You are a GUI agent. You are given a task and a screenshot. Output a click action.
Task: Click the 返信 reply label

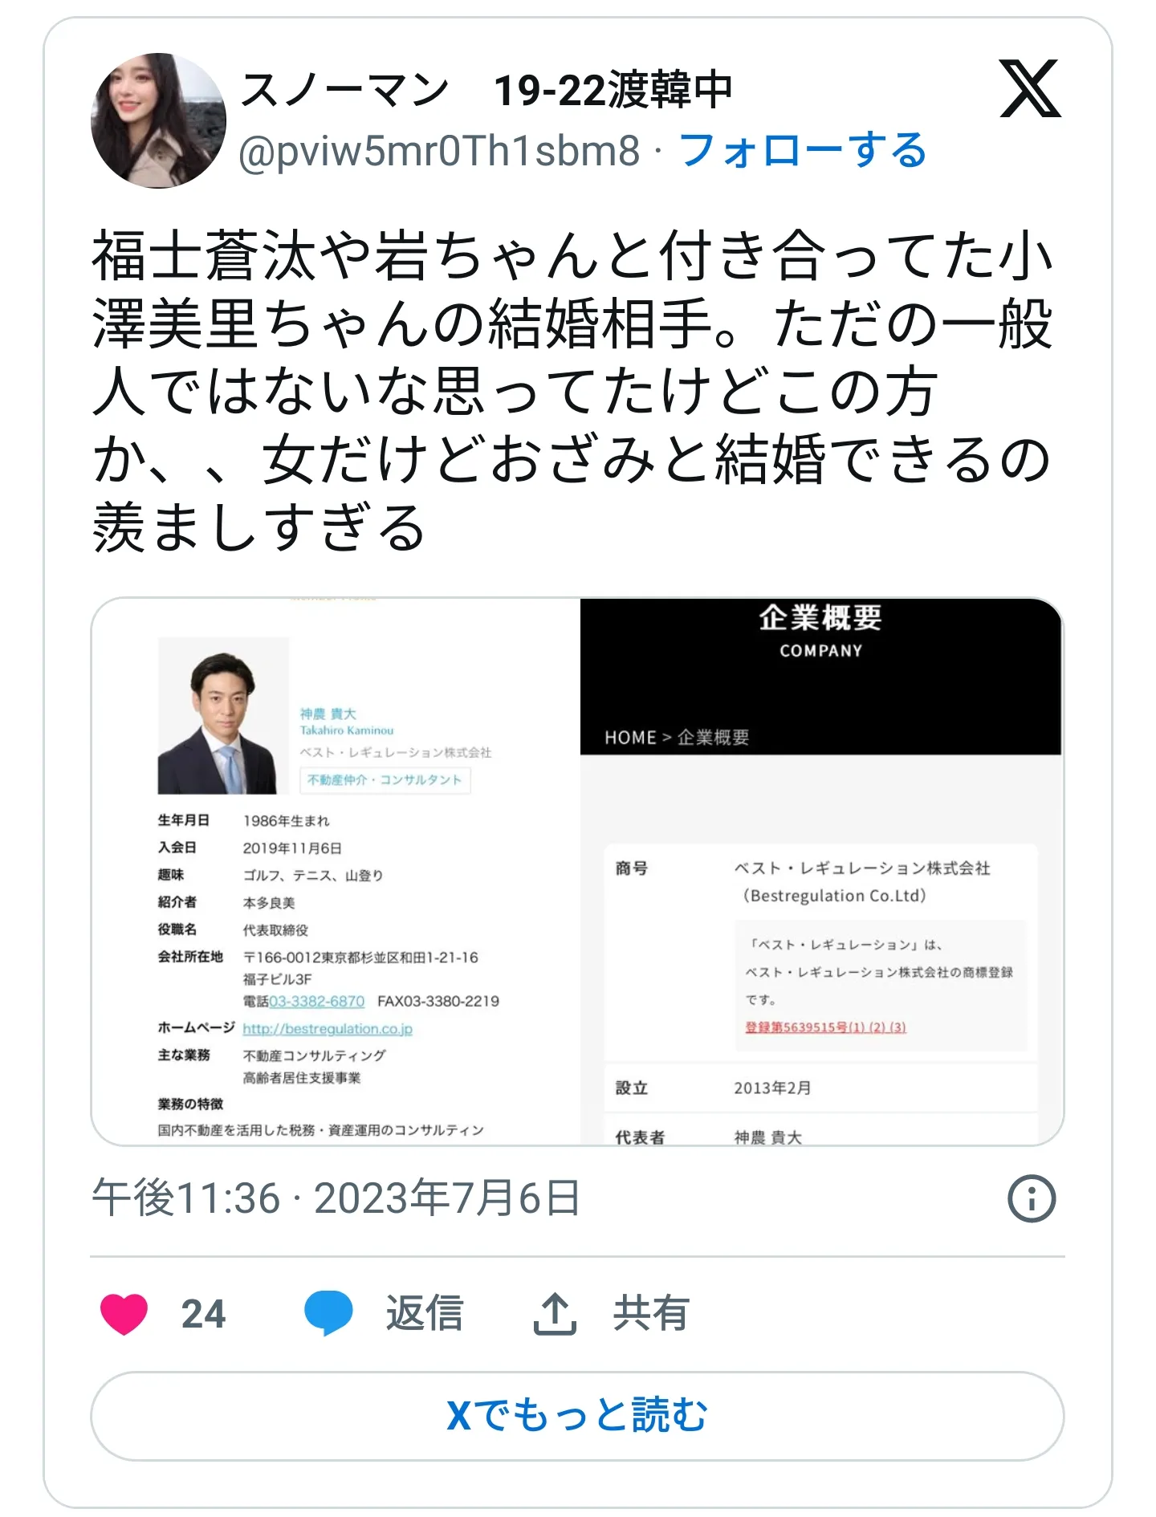click(x=425, y=1314)
